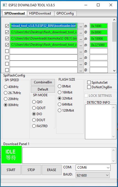The width and height of the screenshot is (118, 187).
Task: Uncheck the checkbox for the 0x225000 row
Action: pyautogui.click(x=7, y=45)
